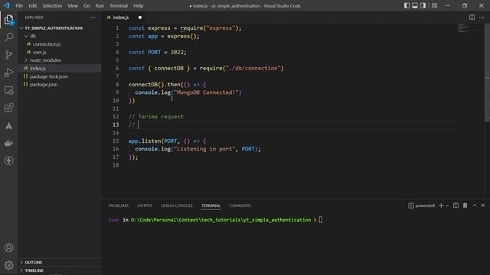490x275 pixels.
Task: Switch to the COMMENTS panel tab
Action: click(240, 205)
